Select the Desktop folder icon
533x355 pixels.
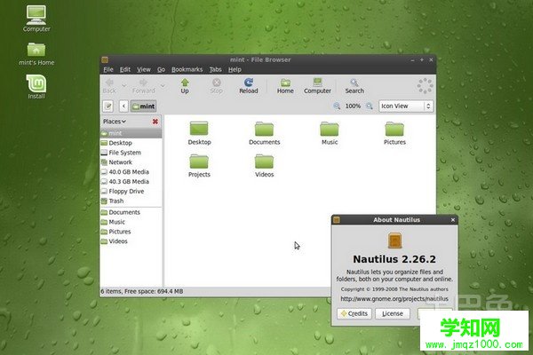click(x=199, y=133)
